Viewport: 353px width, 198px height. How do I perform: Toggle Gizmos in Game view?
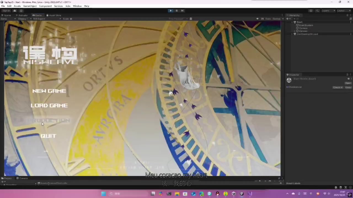point(276,19)
